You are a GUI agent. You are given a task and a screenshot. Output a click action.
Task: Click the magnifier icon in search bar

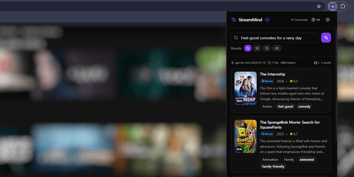236,38
